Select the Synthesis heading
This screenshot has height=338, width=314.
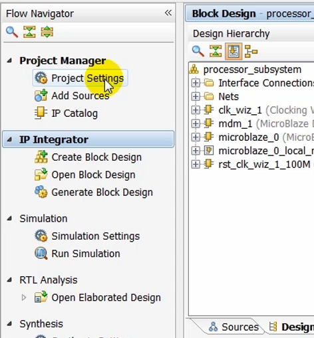(41, 324)
